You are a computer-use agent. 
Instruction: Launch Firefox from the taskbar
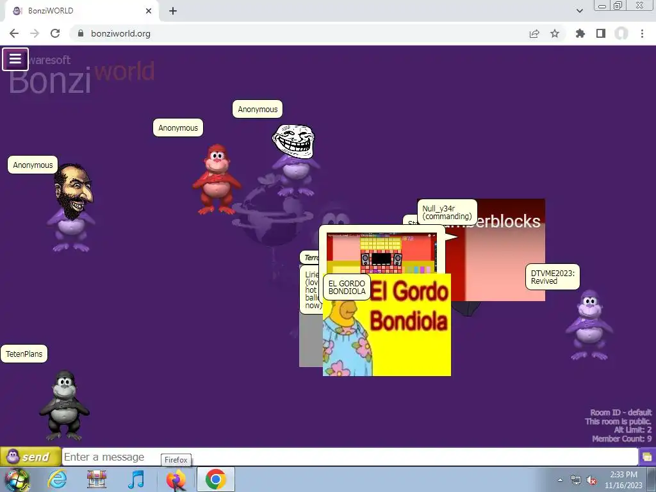tap(176, 479)
